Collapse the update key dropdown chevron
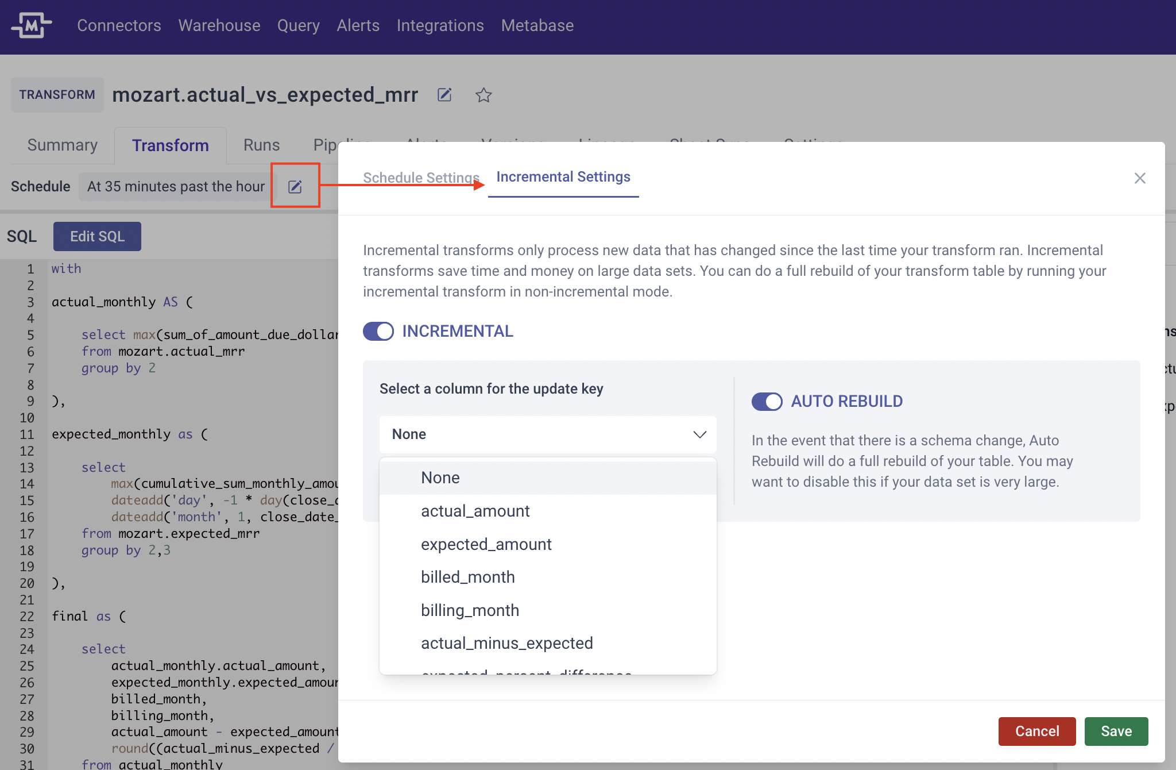1176x770 pixels. click(x=699, y=434)
